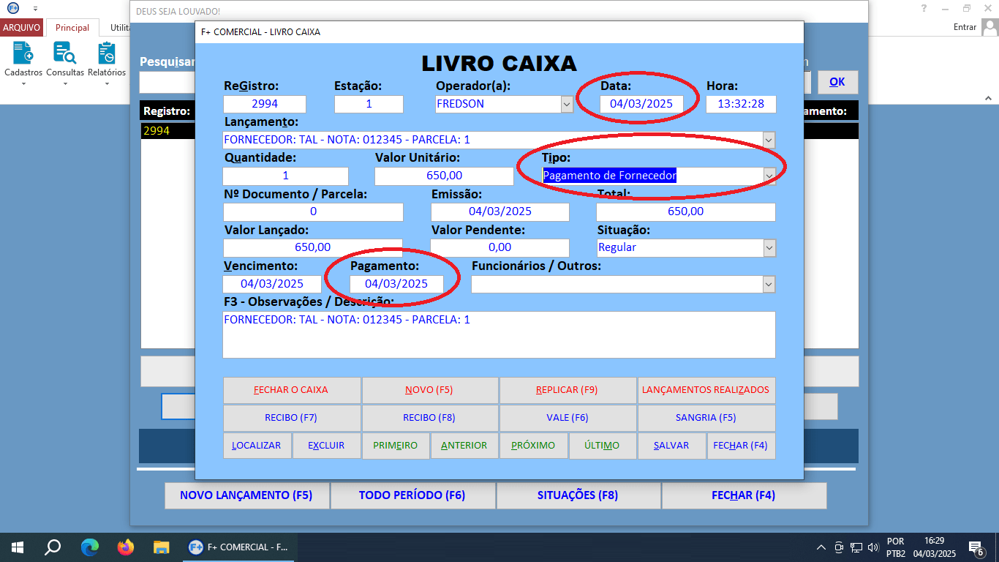The height and width of the screenshot is (562, 999).
Task: Click the Estação input field
Action: 369,104
